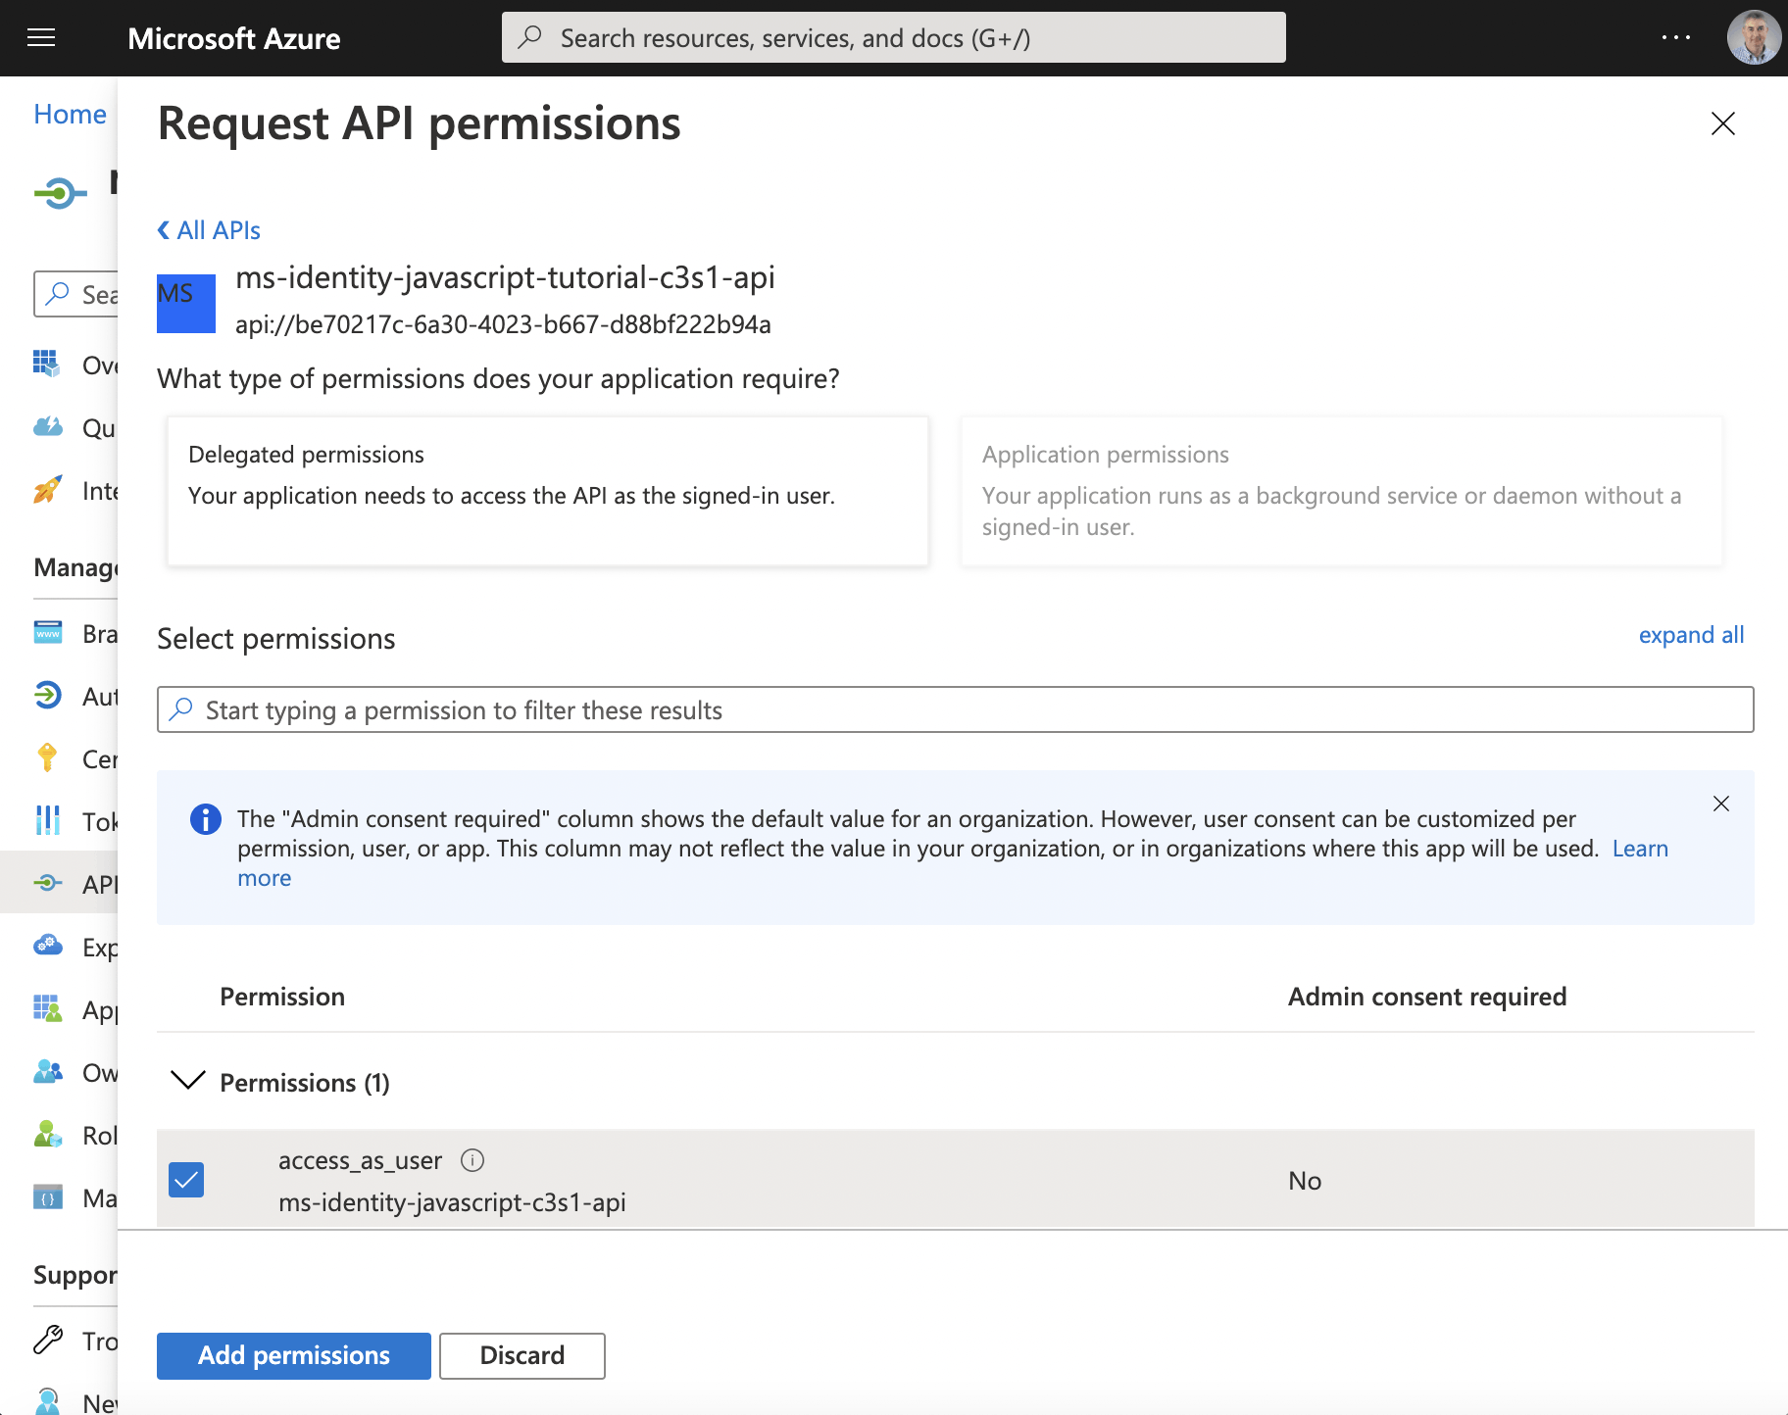Viewport: 1788px width, 1415px height.
Task: Collapse the Permissions (1) group
Action: pyautogui.click(x=187, y=1081)
